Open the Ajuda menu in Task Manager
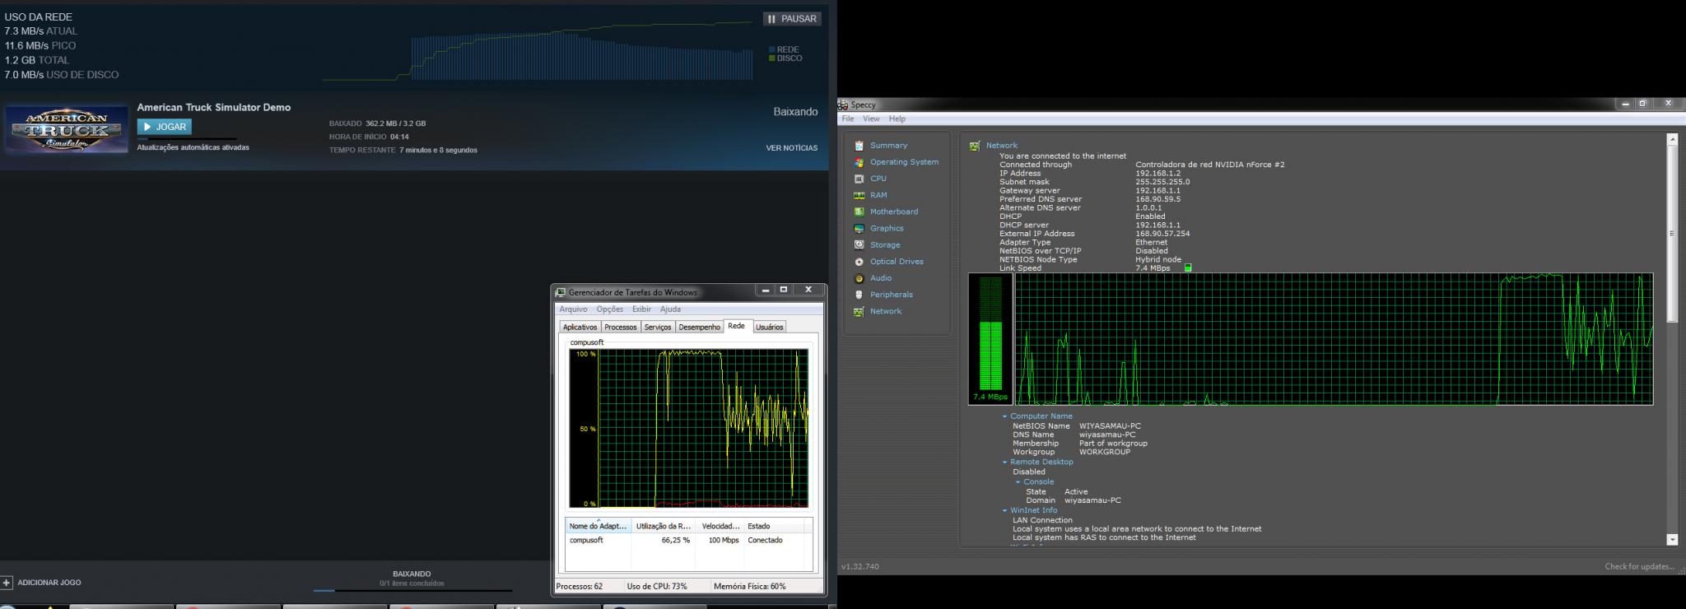The image size is (1686, 609). point(670,309)
